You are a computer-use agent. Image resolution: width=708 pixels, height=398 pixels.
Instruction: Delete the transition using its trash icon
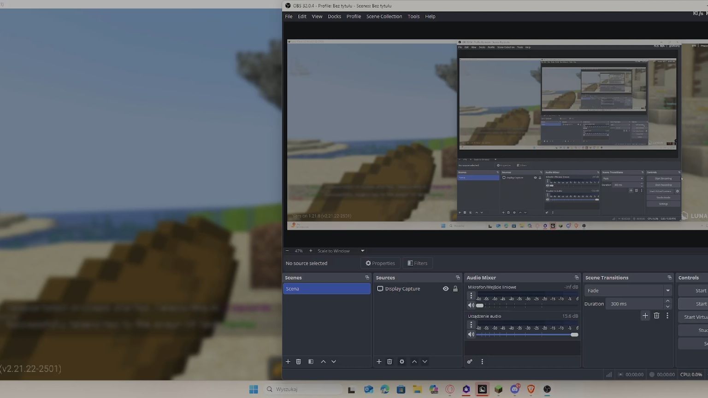(x=656, y=316)
